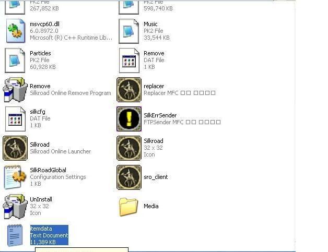This screenshot has width=328, height=252.
Task: Click the 267,852 KB size text
Action: click(44, 8)
